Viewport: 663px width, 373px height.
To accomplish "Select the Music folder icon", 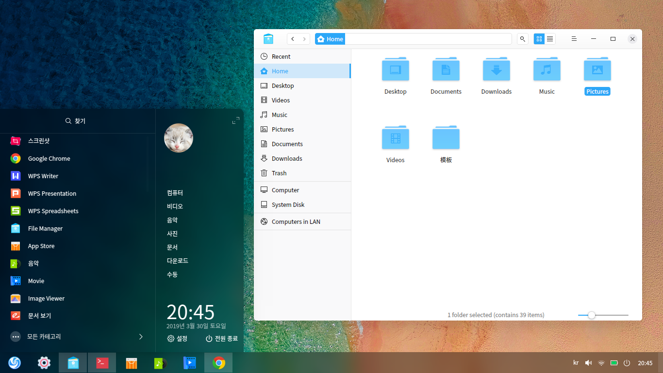I will [547, 70].
